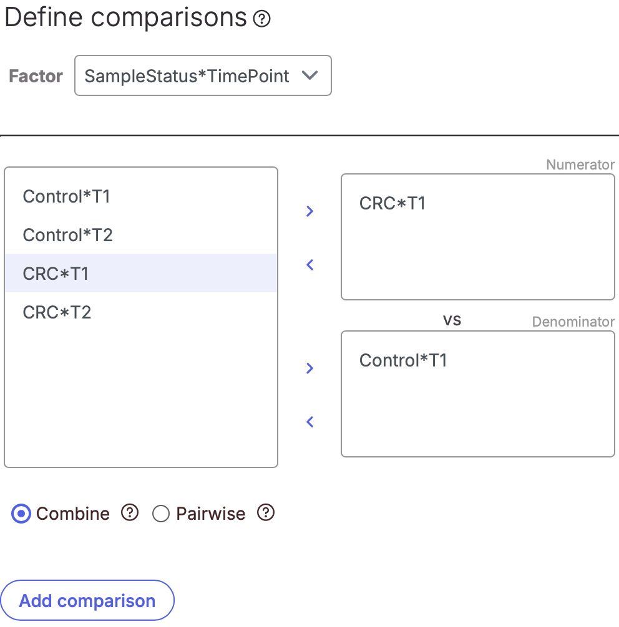Screen dimensions: 619x627
Task: Click empty area of Numerator box
Action: click(477, 260)
